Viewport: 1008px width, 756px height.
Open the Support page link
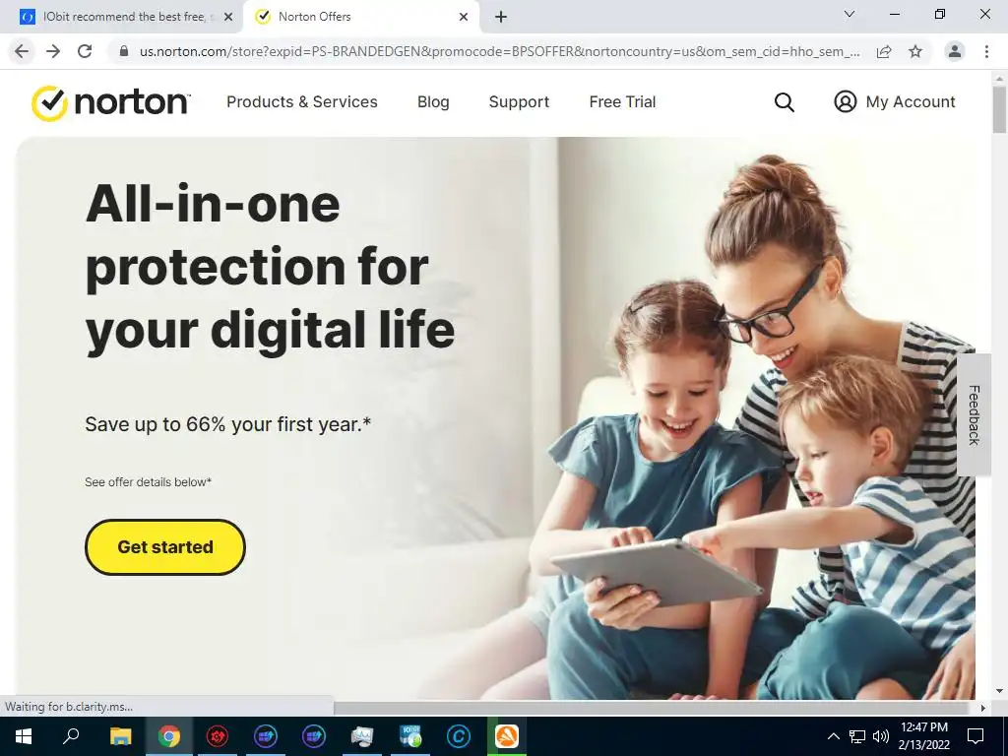(519, 102)
